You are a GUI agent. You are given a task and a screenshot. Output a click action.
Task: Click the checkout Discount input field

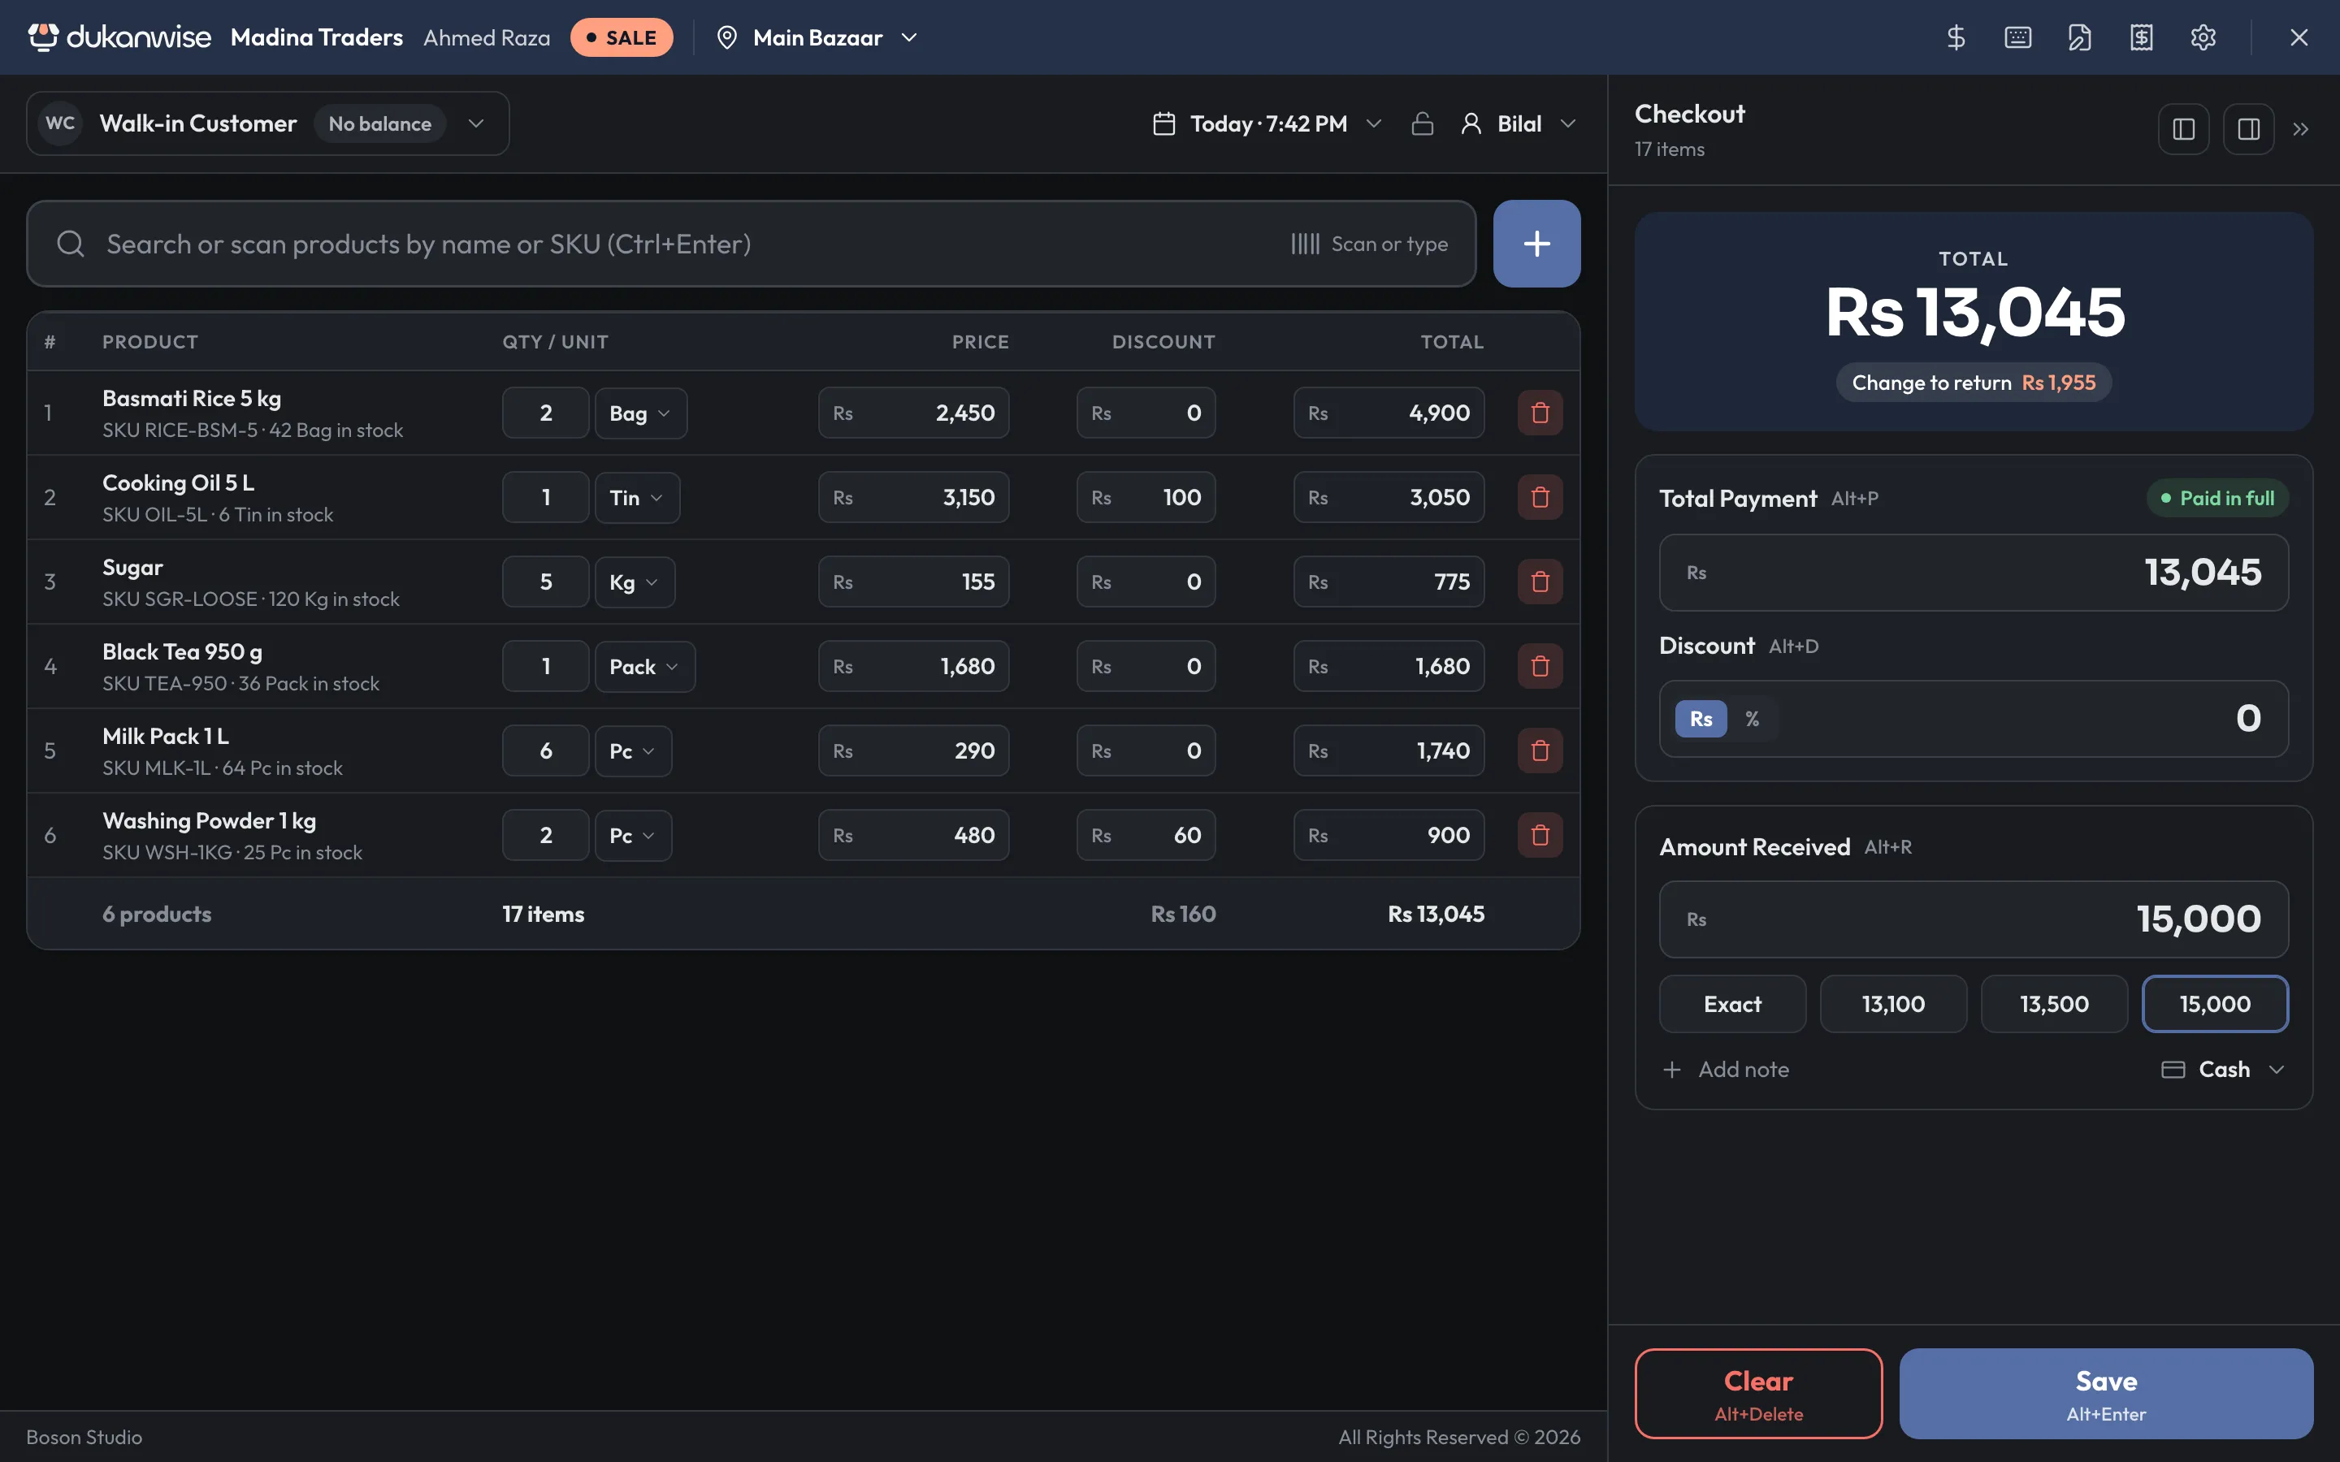pyautogui.click(x=1974, y=719)
